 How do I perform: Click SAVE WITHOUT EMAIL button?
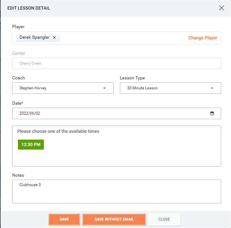pos(114,219)
